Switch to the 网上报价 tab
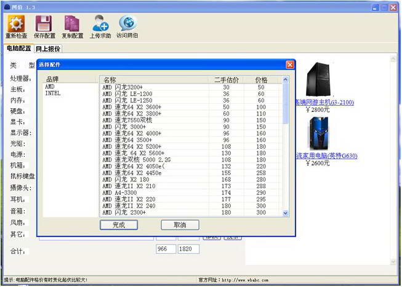The image size is (402, 287). pos(48,49)
